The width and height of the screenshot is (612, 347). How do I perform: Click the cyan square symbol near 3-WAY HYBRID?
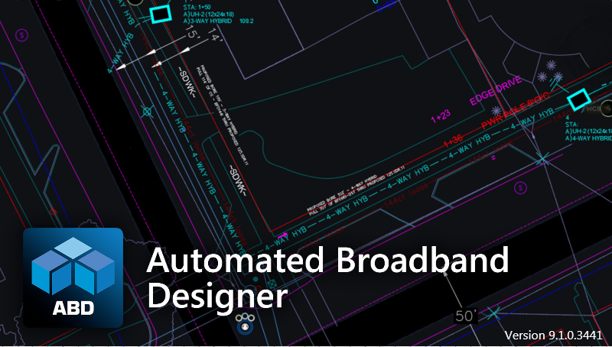pos(160,13)
